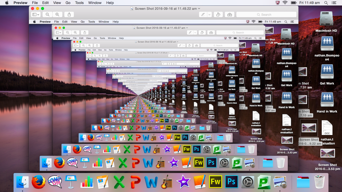This screenshot has width=342, height=192.
Task: Launch GarageBand from the largest Dock
Action: (167, 182)
